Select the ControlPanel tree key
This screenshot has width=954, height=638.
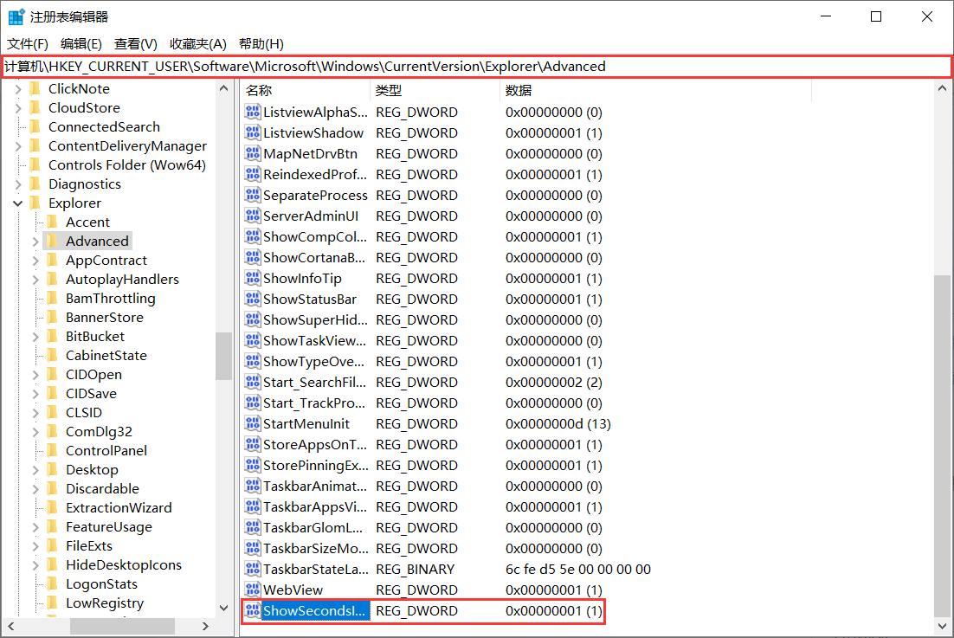tap(106, 451)
